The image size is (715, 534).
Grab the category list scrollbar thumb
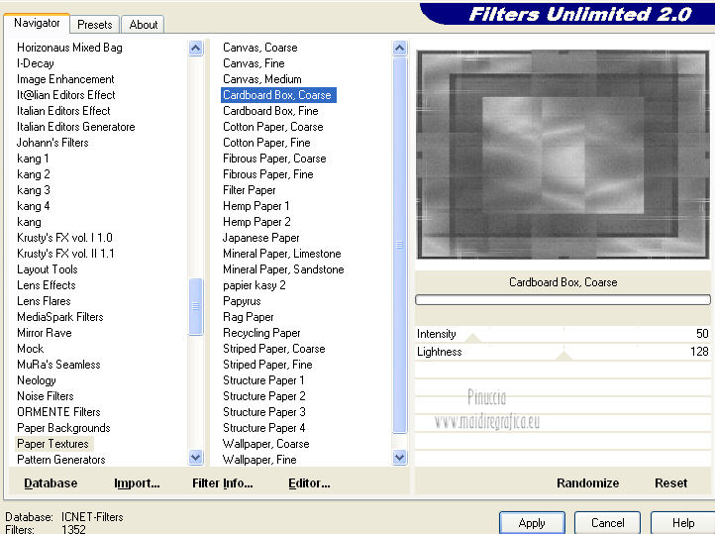196,306
